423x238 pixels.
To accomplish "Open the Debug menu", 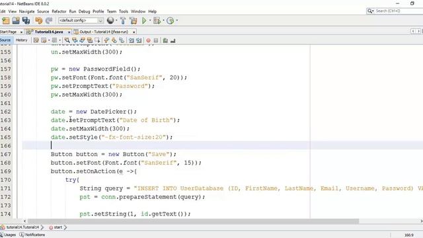I will point(84,11).
